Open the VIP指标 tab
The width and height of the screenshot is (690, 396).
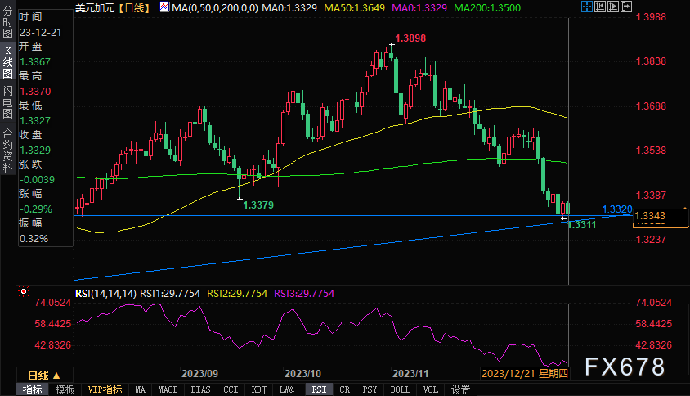click(x=105, y=389)
